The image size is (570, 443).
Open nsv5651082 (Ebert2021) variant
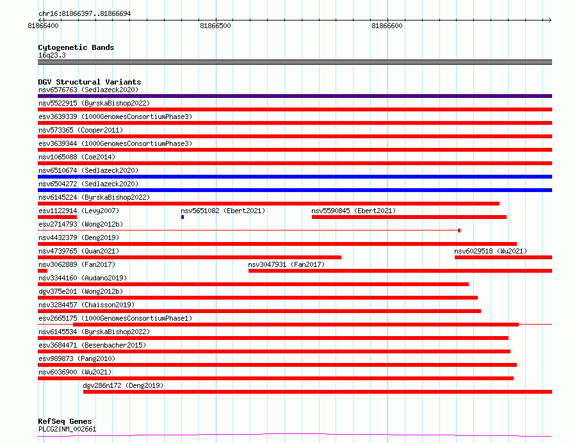(x=223, y=211)
